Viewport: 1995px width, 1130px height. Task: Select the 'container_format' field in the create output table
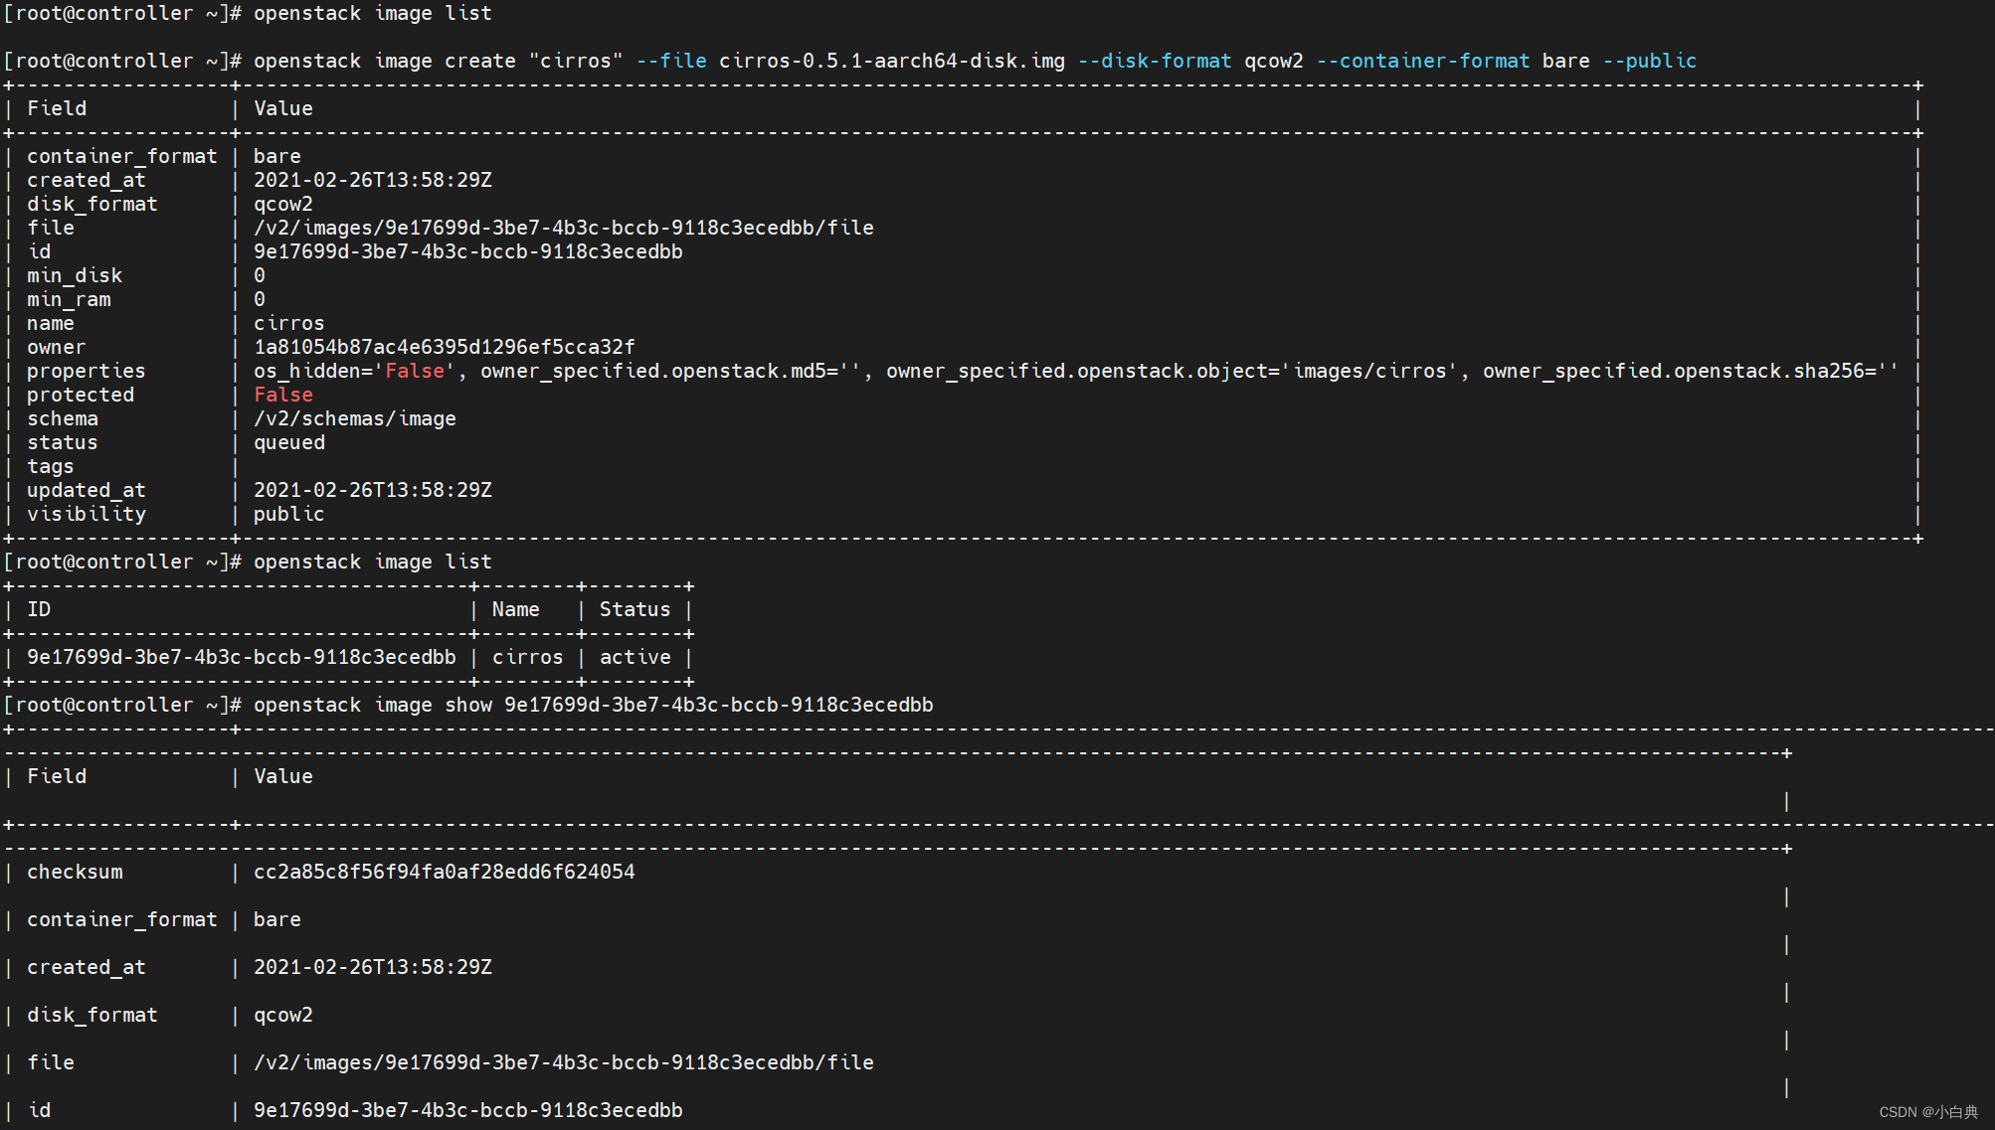(x=121, y=157)
